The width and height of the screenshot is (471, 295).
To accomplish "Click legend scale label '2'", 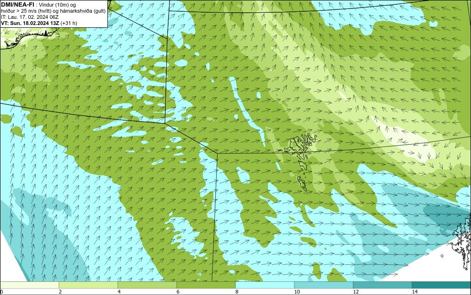I will pyautogui.click(x=60, y=292).
